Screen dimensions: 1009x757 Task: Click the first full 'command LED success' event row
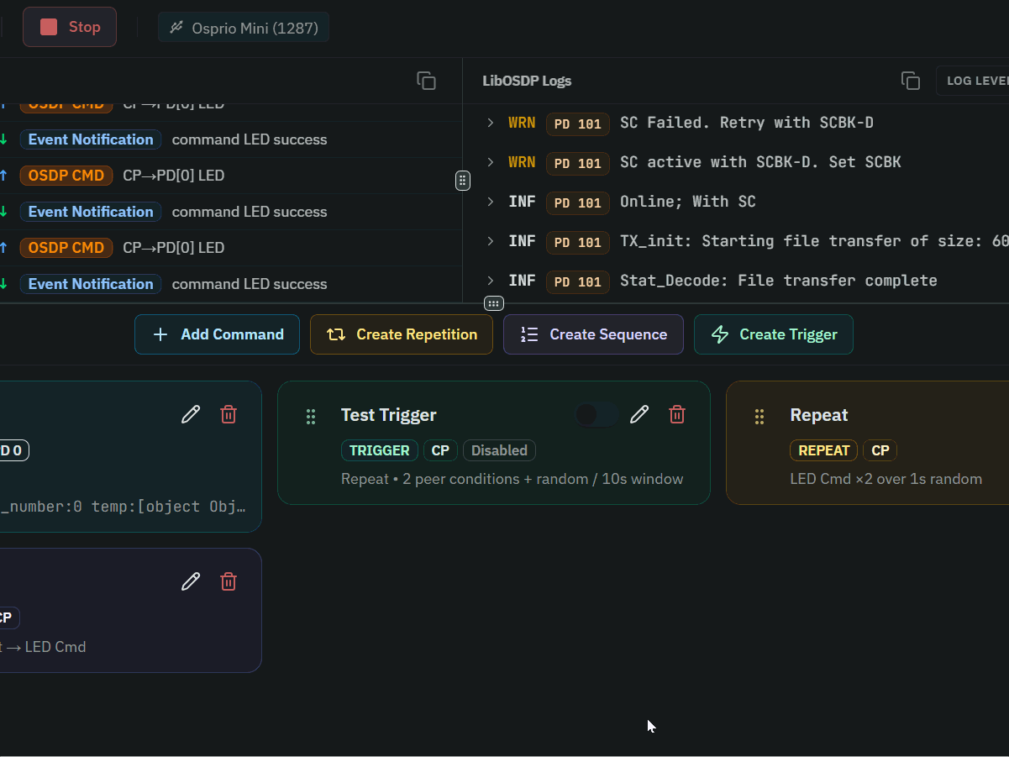[231, 139]
